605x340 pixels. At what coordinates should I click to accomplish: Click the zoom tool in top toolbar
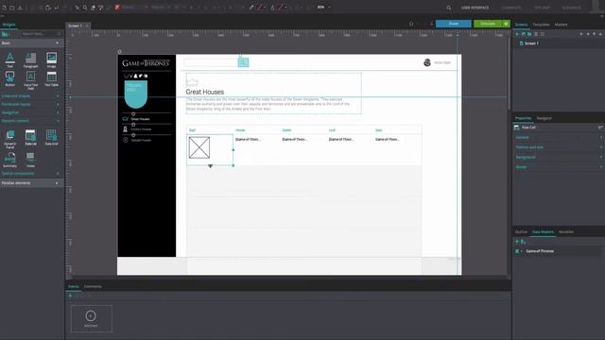(85, 8)
